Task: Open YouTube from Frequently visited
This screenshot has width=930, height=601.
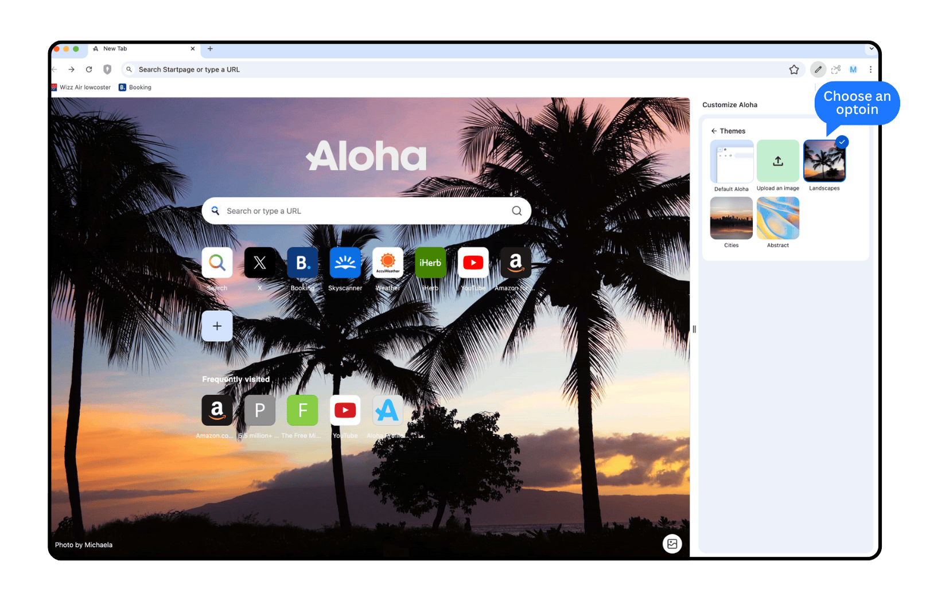Action: [x=345, y=410]
